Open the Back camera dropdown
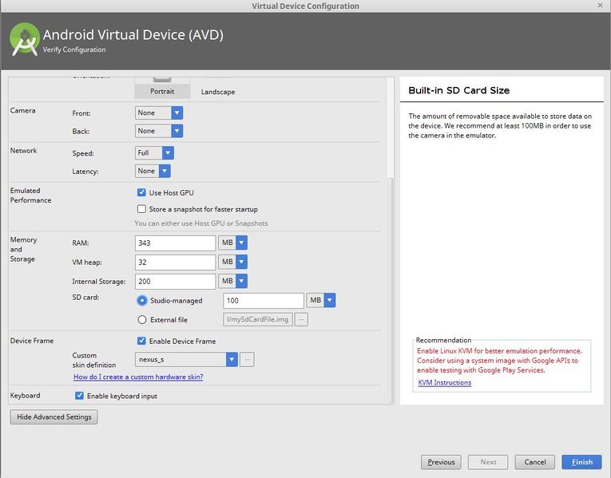611x478 pixels. tap(159, 131)
